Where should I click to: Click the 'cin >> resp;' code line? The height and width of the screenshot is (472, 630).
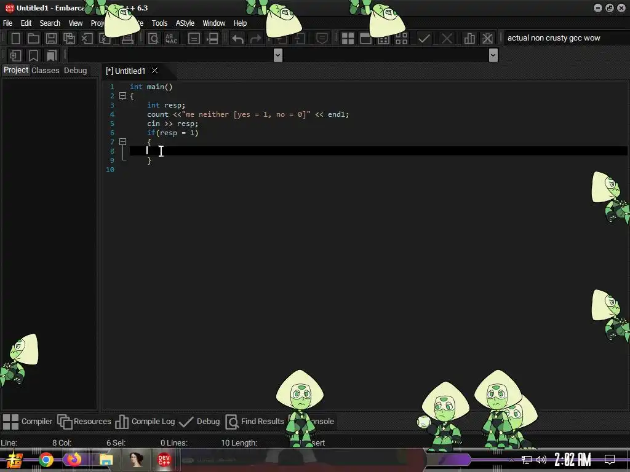[172, 124]
